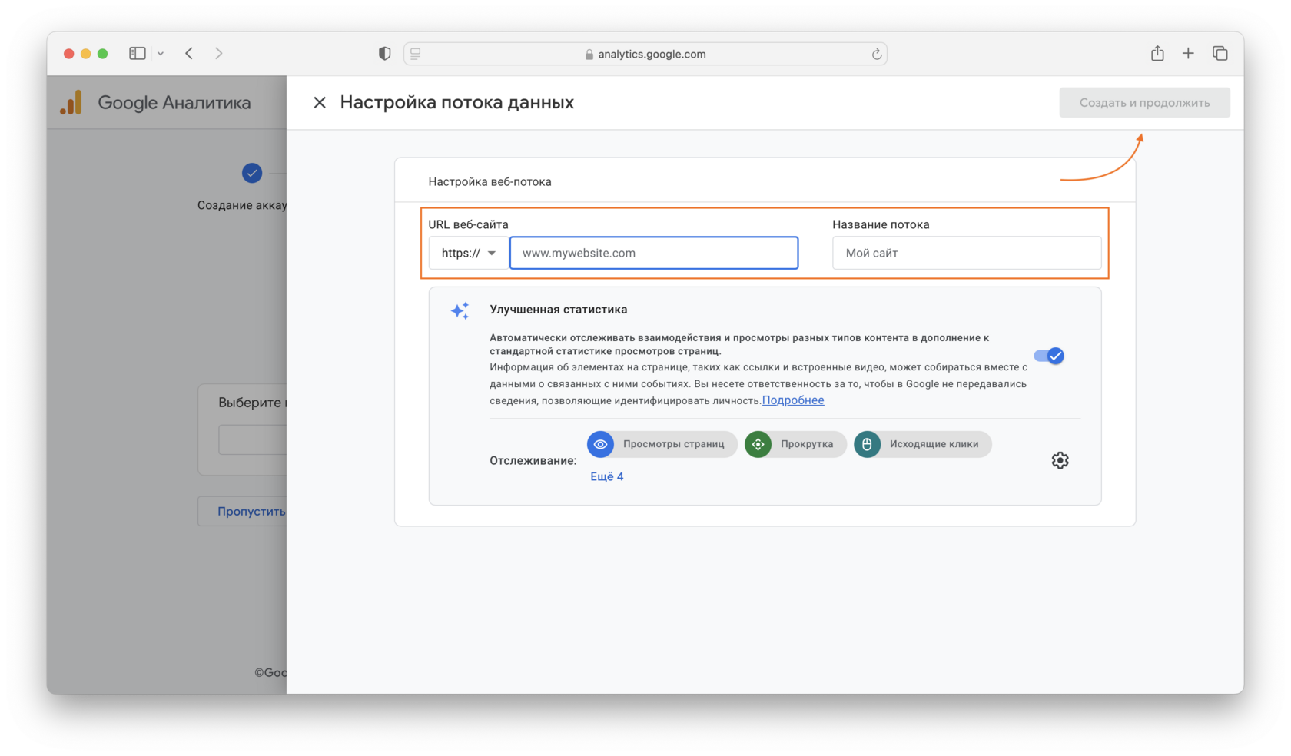Screen dimensions: 1291x756
Task: Click the mouse icon for Исходящие клики
Action: [x=867, y=444]
